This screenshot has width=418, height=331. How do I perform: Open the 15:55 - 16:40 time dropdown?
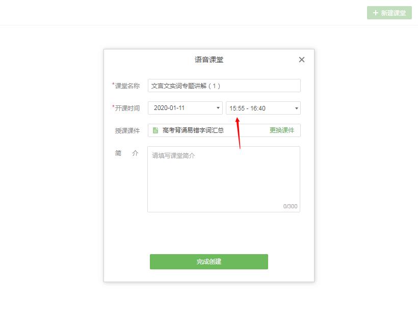(260, 108)
